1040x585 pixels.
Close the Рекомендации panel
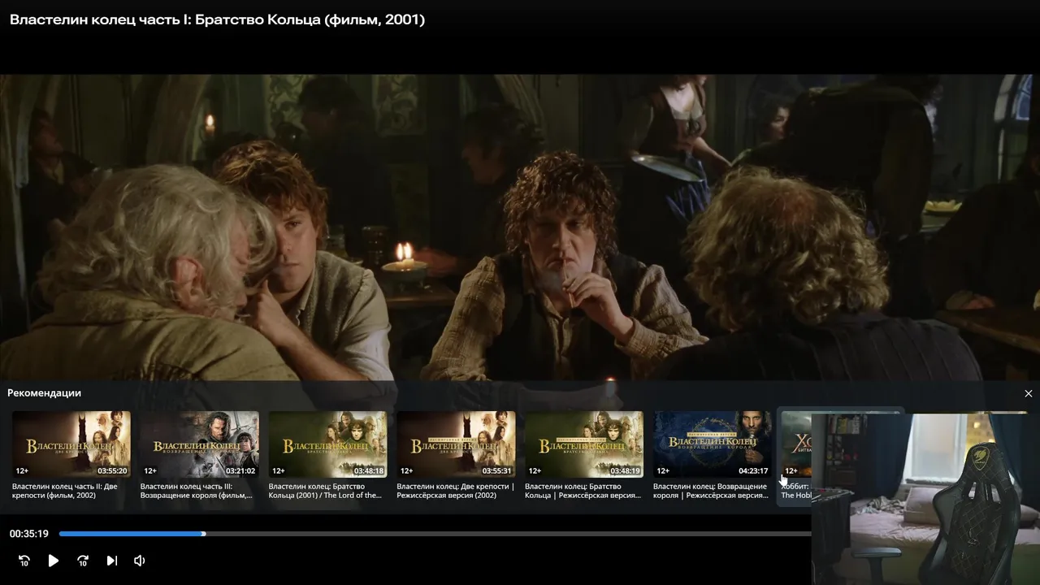1028,393
